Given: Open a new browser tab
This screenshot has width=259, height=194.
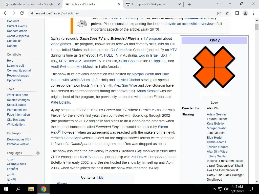Looking at the screenshot, I should click(x=189, y=4).
